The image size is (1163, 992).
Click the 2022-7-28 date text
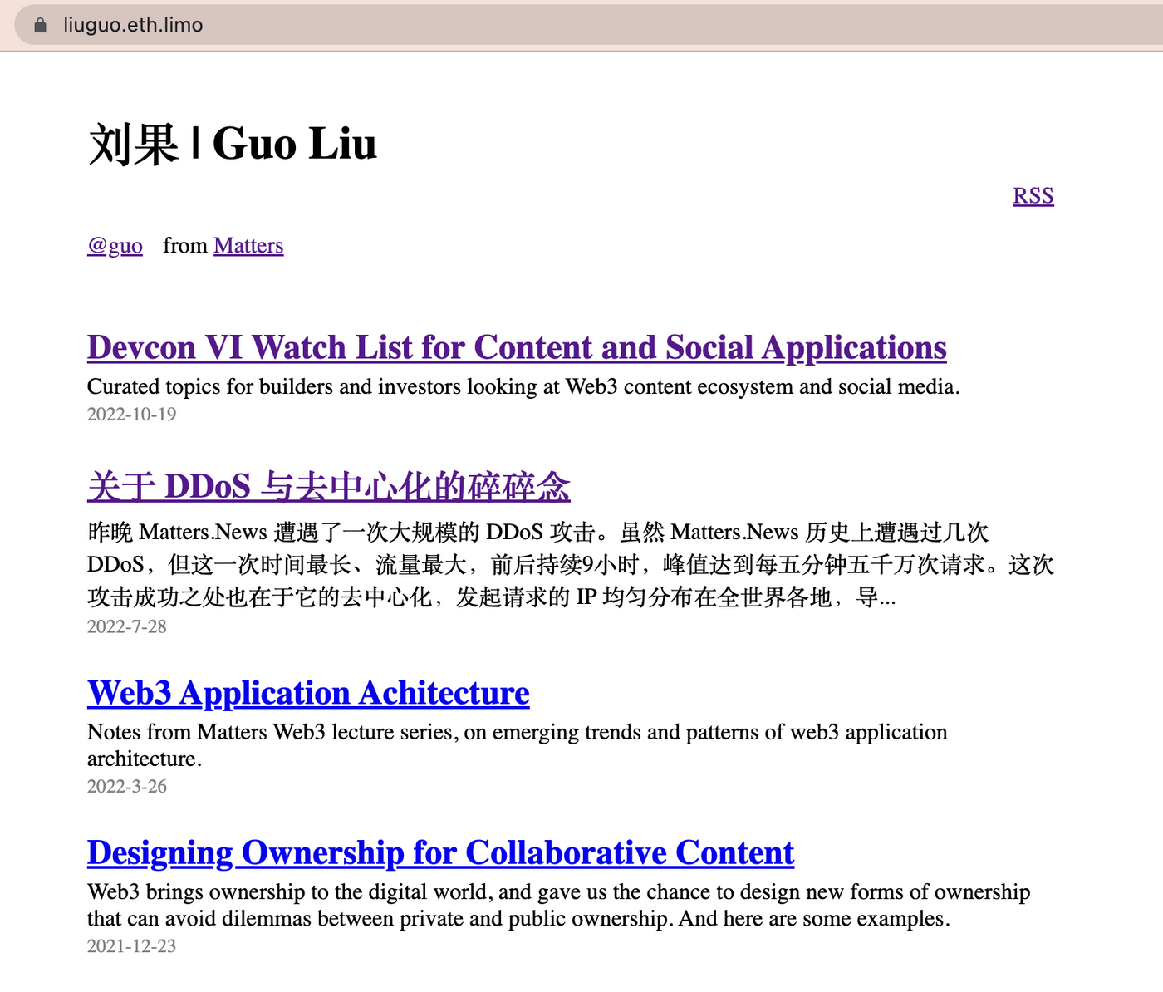[x=126, y=626]
